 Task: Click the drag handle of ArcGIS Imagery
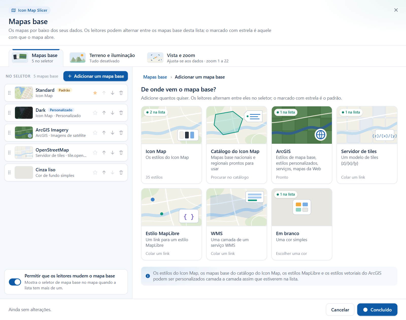click(9, 133)
